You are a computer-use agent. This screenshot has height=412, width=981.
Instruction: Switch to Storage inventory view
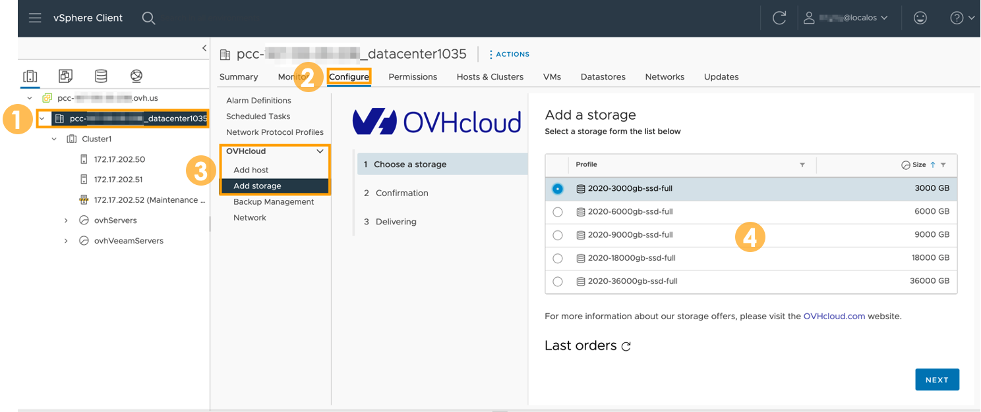tap(101, 76)
